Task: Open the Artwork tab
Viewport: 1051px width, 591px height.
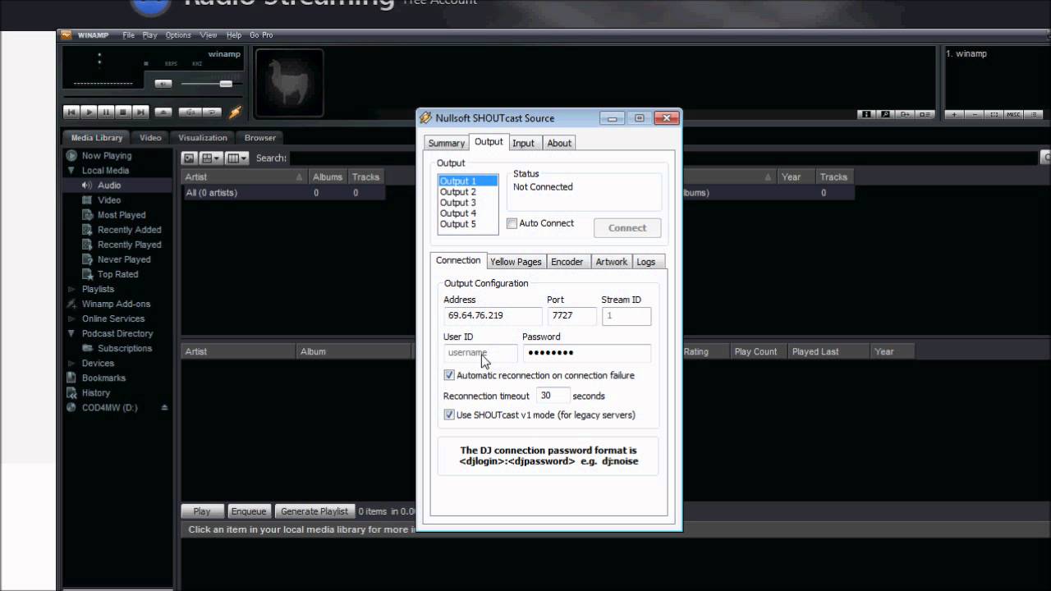Action: click(x=612, y=262)
